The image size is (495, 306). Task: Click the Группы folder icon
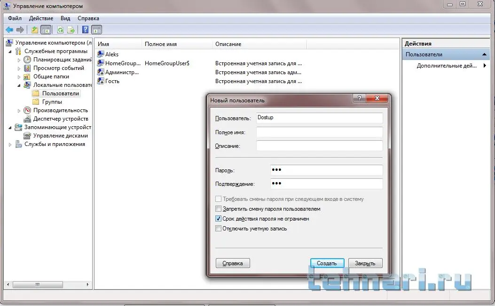point(36,102)
